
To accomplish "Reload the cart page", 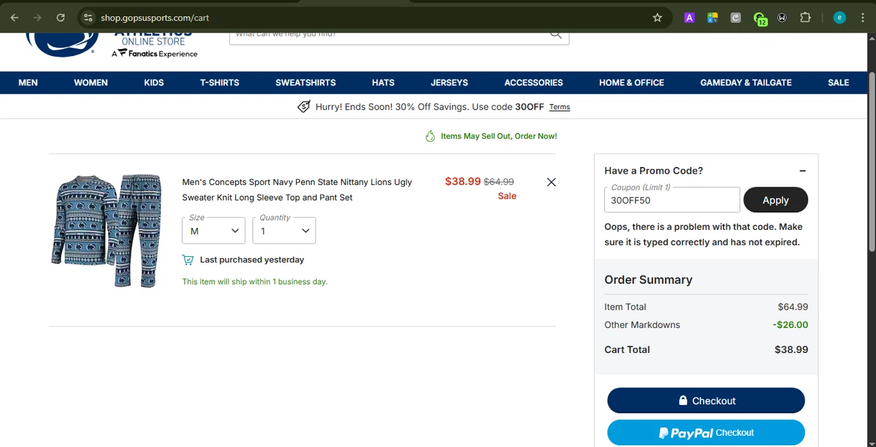I will click(x=60, y=18).
